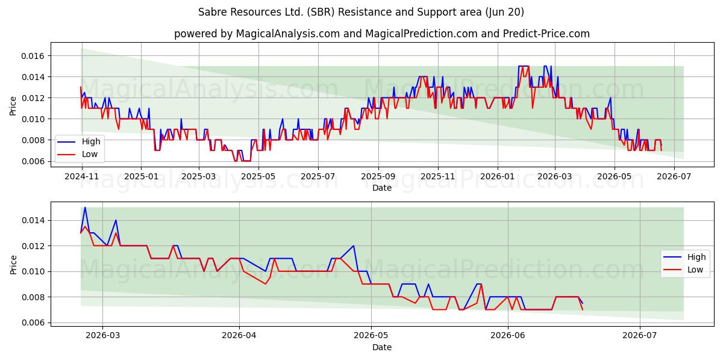Click the top chart 'Date' axis label
Image resolution: width=723 pixels, height=361 pixels.
(382, 188)
